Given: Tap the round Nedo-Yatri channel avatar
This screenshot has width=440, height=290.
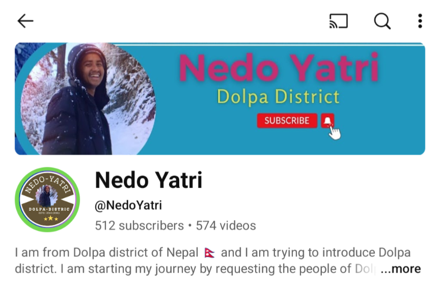Looking at the screenshot, I should pyautogui.click(x=47, y=199).
